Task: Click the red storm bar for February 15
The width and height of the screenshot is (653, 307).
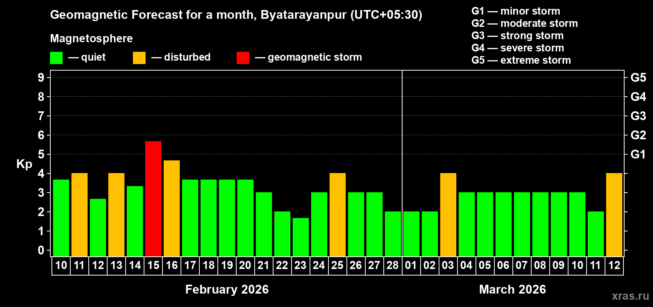Action: 153,199
